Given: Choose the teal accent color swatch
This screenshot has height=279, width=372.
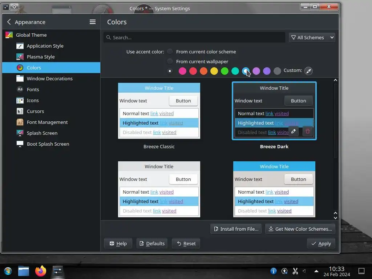Looking at the screenshot, I should (235, 71).
